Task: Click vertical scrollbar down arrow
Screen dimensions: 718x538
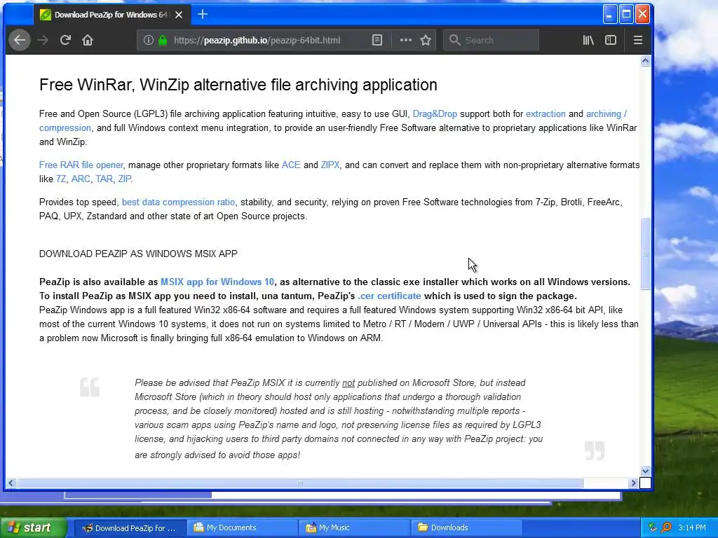Action: point(645,471)
